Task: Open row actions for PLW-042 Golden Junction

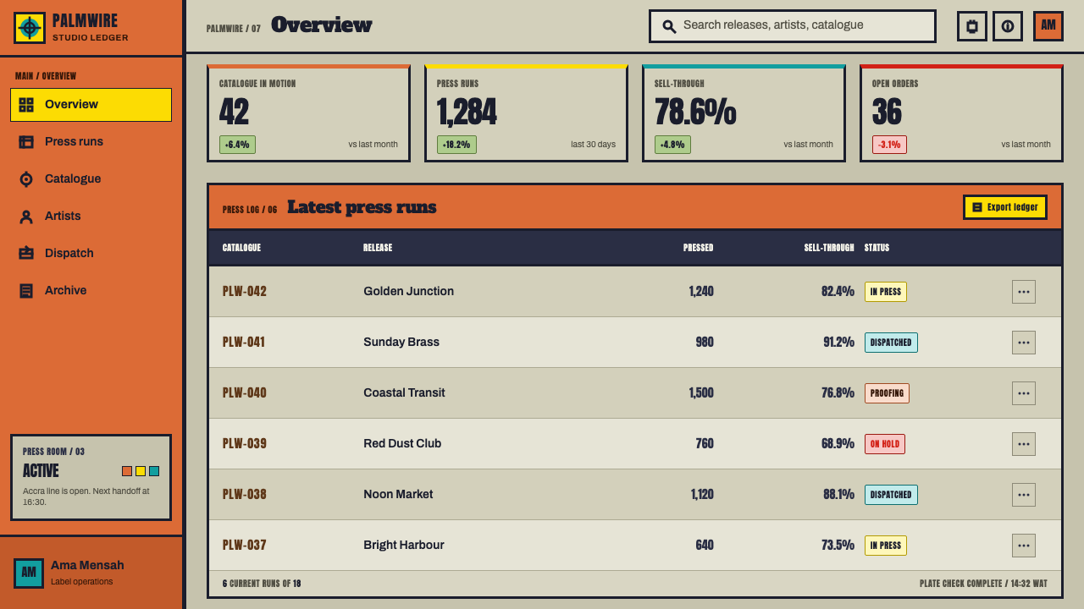Action: 1024,292
